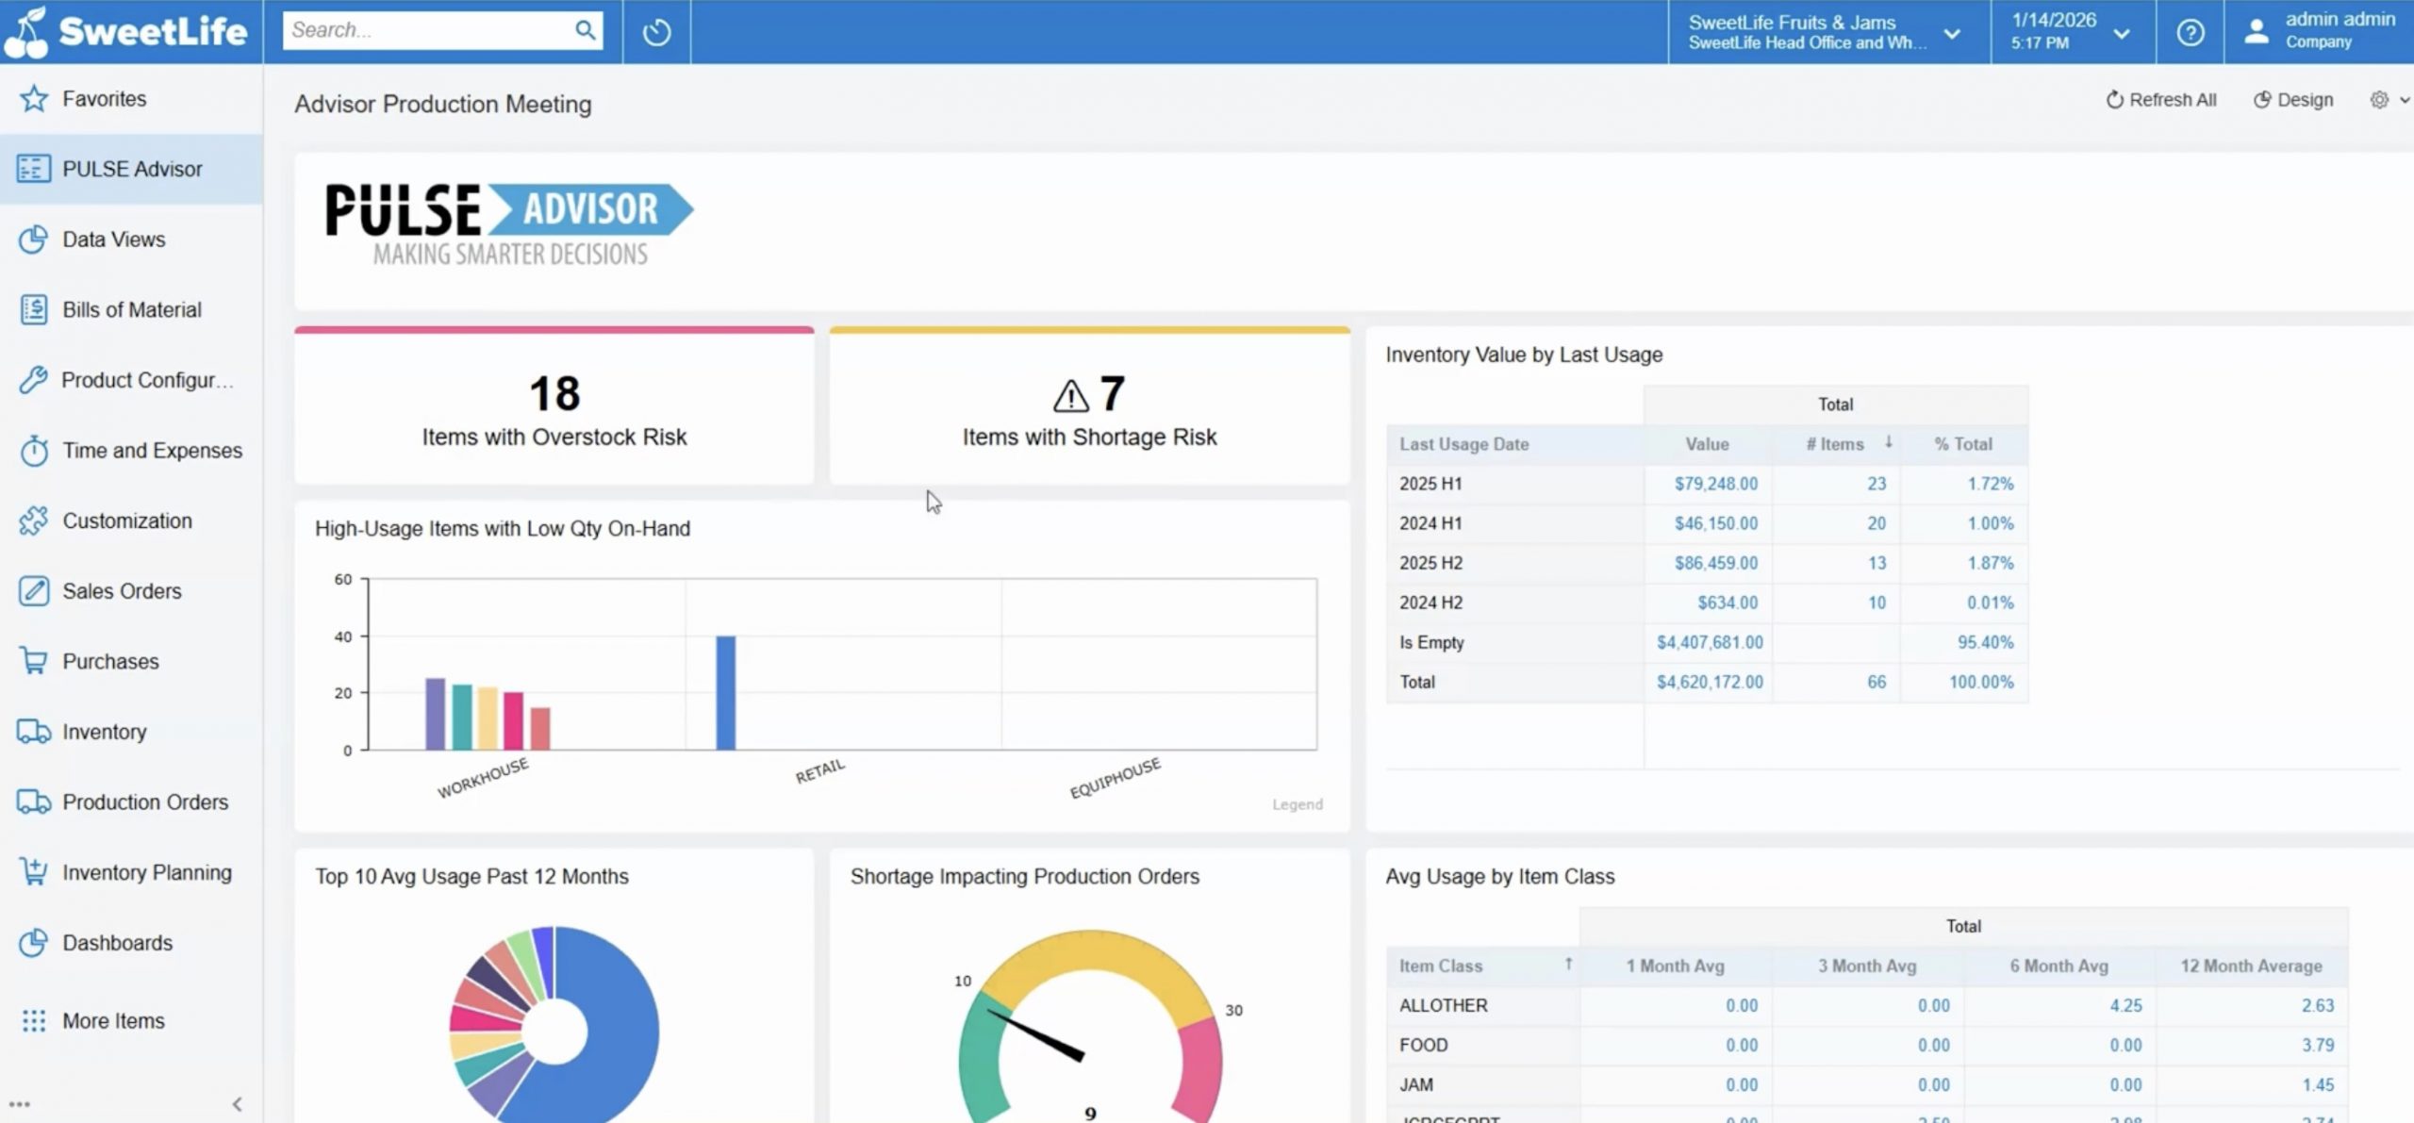2414x1123 pixels.
Task: Click the search magnifier icon
Action: coord(585,30)
